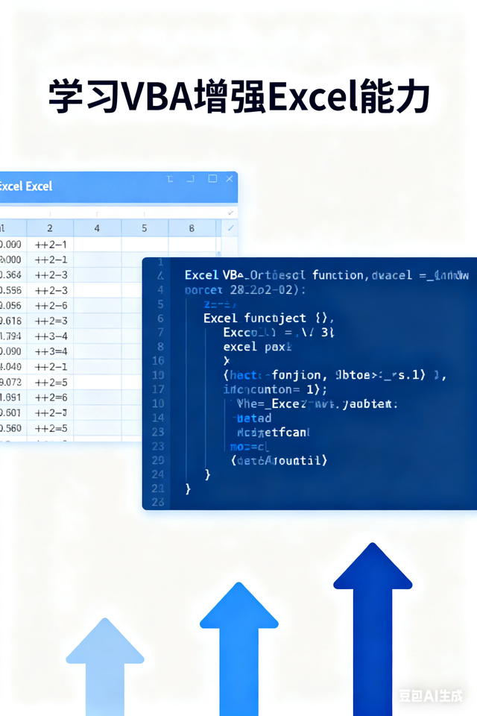Click code line 'excel paxt'
The width and height of the screenshot is (477, 716).
[x=257, y=347]
